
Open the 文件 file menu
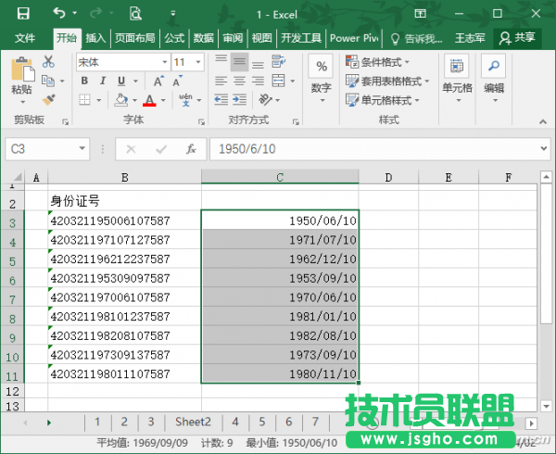click(25, 38)
